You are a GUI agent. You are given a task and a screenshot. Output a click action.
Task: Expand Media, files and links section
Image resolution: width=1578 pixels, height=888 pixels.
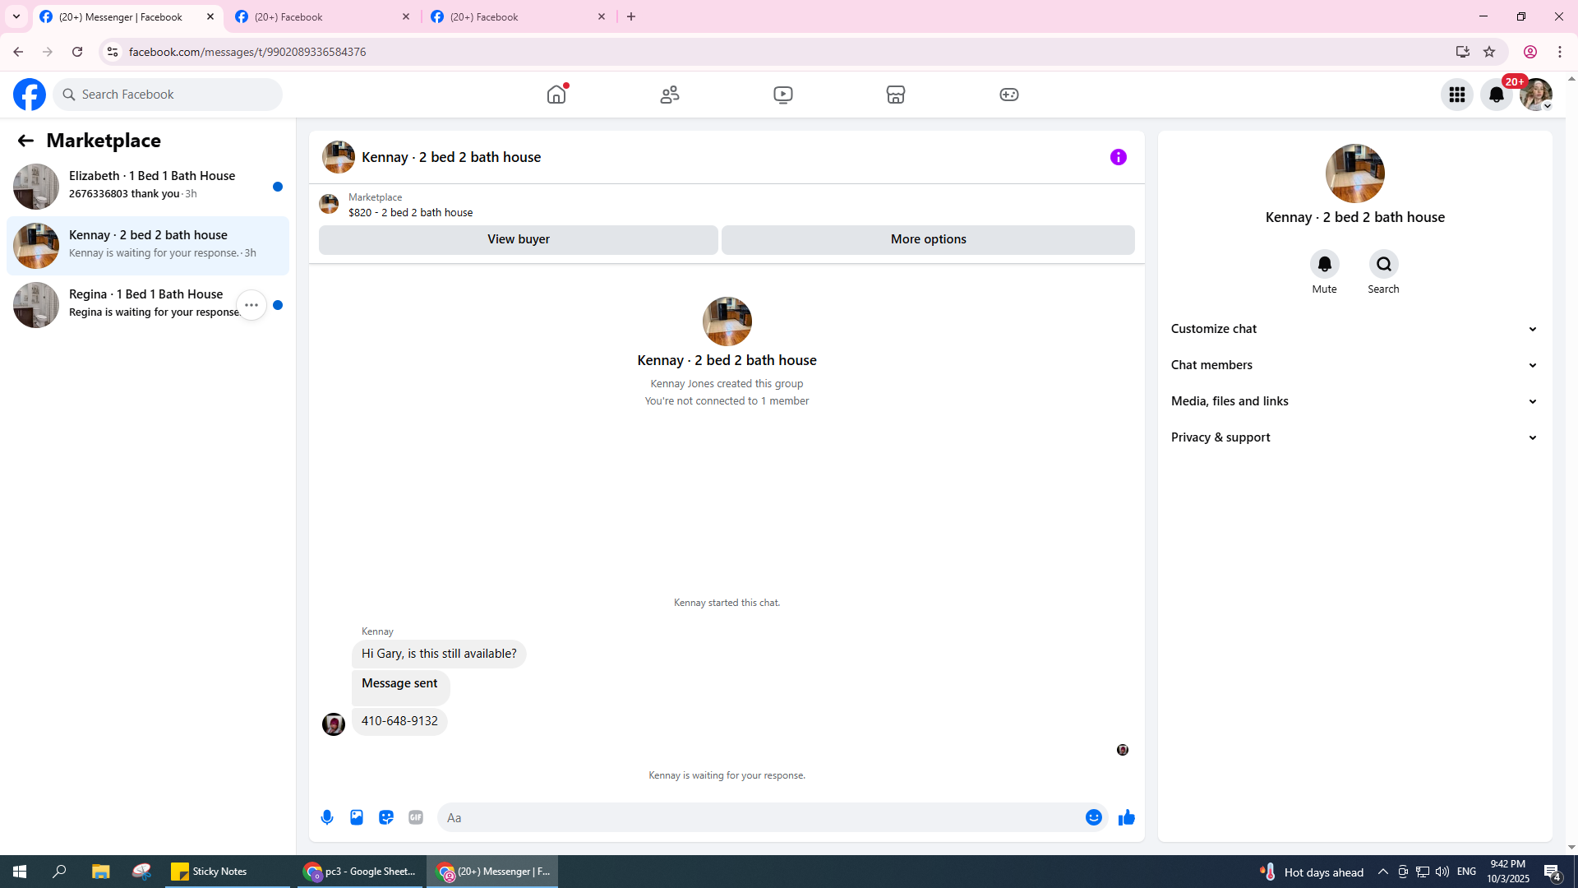1354,401
